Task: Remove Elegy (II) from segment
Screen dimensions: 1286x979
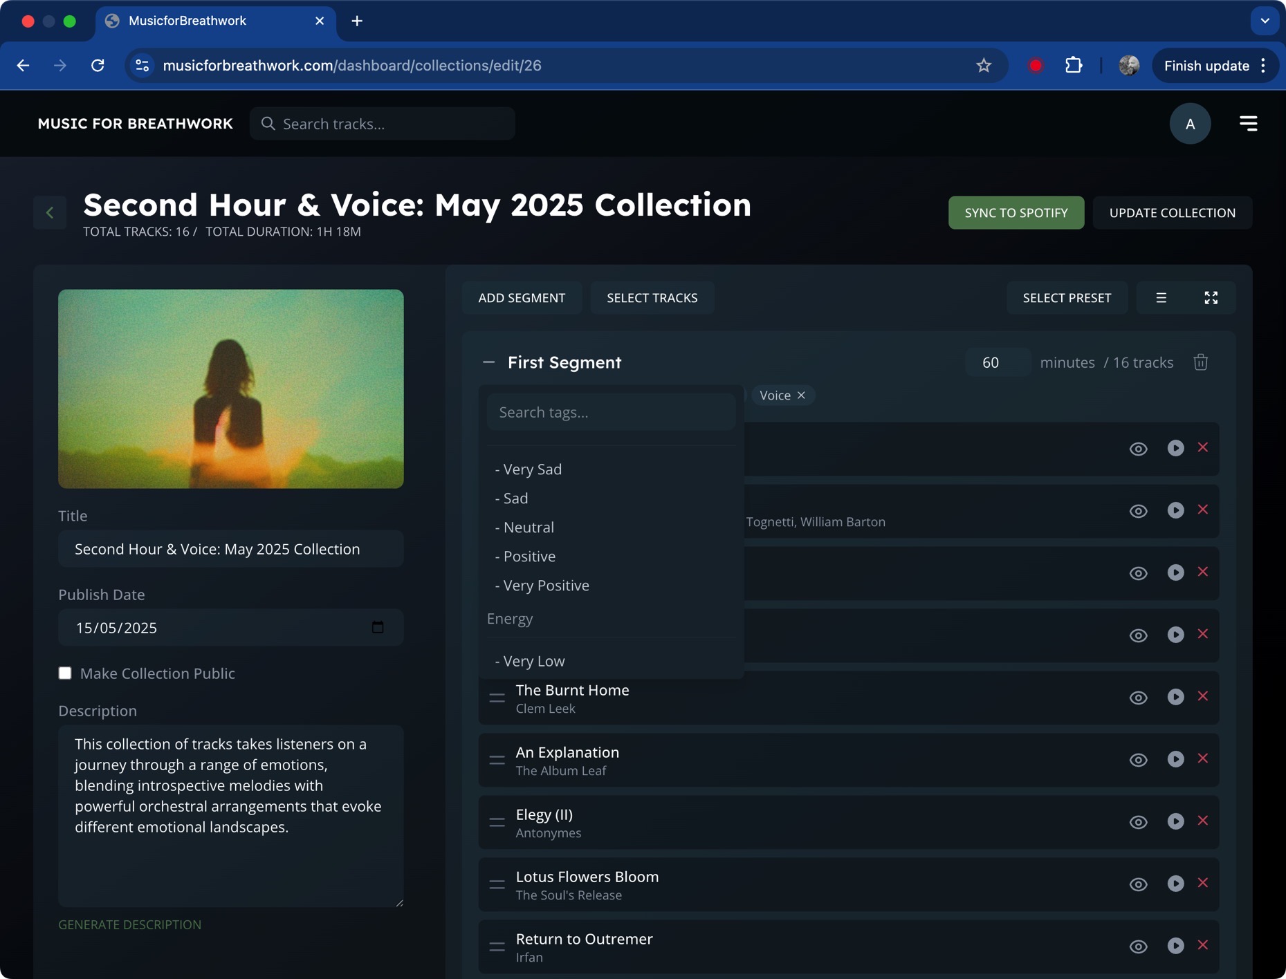Action: click(x=1203, y=821)
